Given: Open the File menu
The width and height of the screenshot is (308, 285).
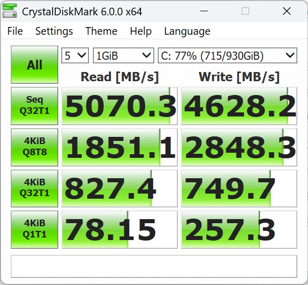Looking at the screenshot, I should pos(15,31).
